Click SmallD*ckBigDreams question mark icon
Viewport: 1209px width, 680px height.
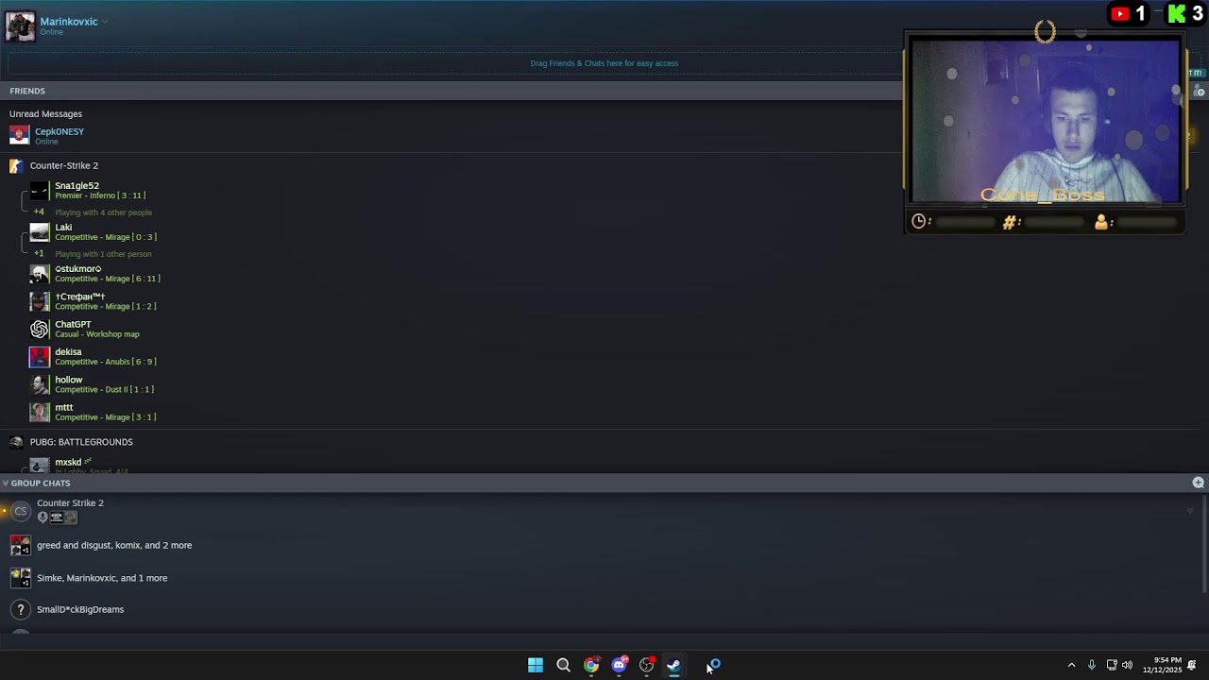(20, 610)
